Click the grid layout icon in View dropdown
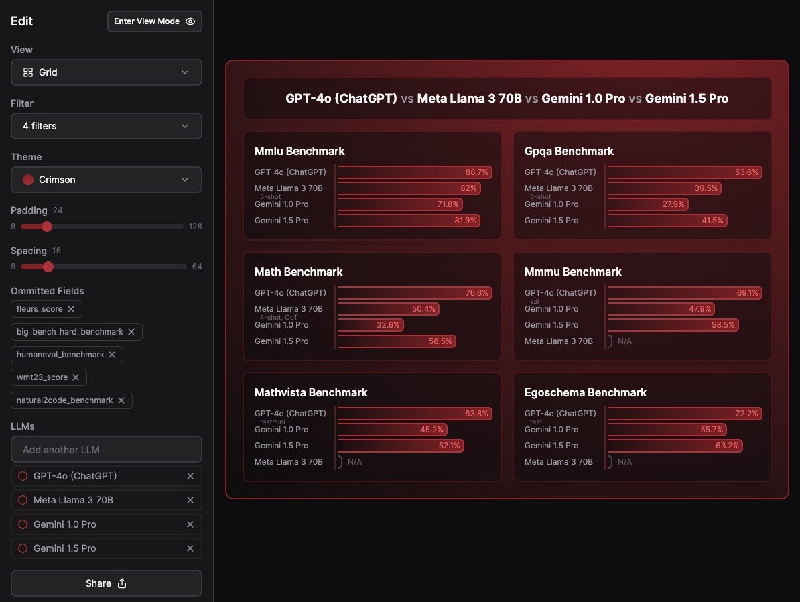Viewport: 800px width, 602px height. coord(28,72)
